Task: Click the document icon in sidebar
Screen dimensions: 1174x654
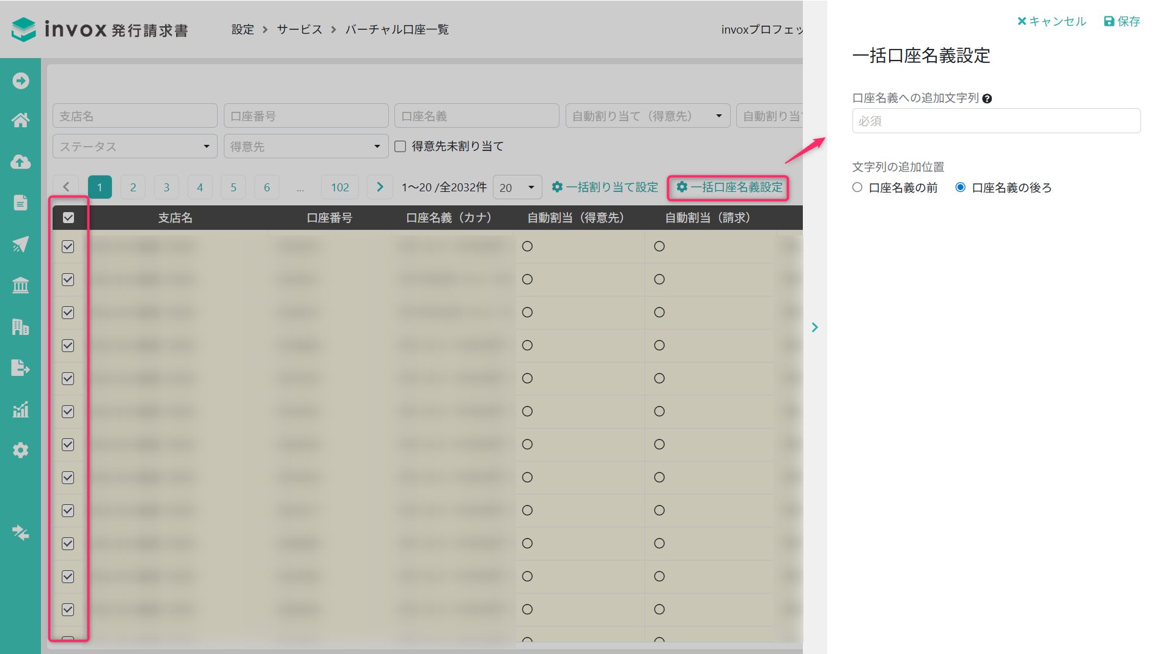Action: (20, 202)
